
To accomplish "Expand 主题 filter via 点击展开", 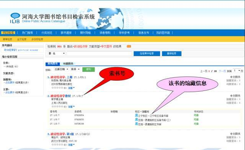I will (x=10, y=92).
